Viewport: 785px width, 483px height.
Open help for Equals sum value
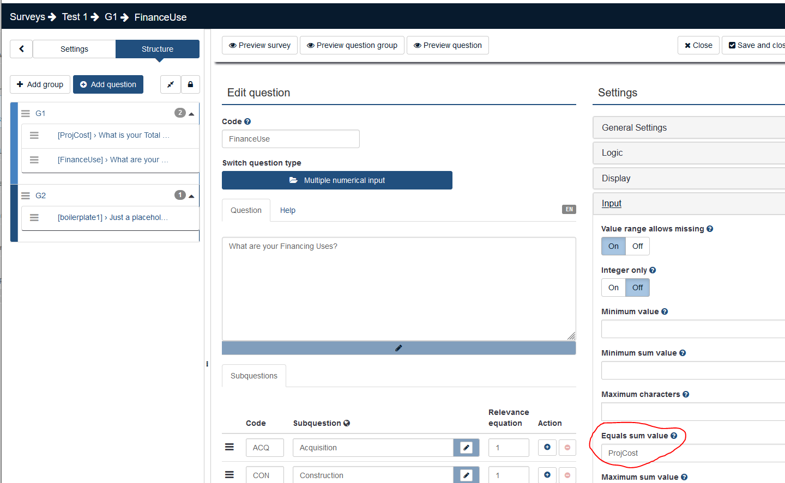674,436
